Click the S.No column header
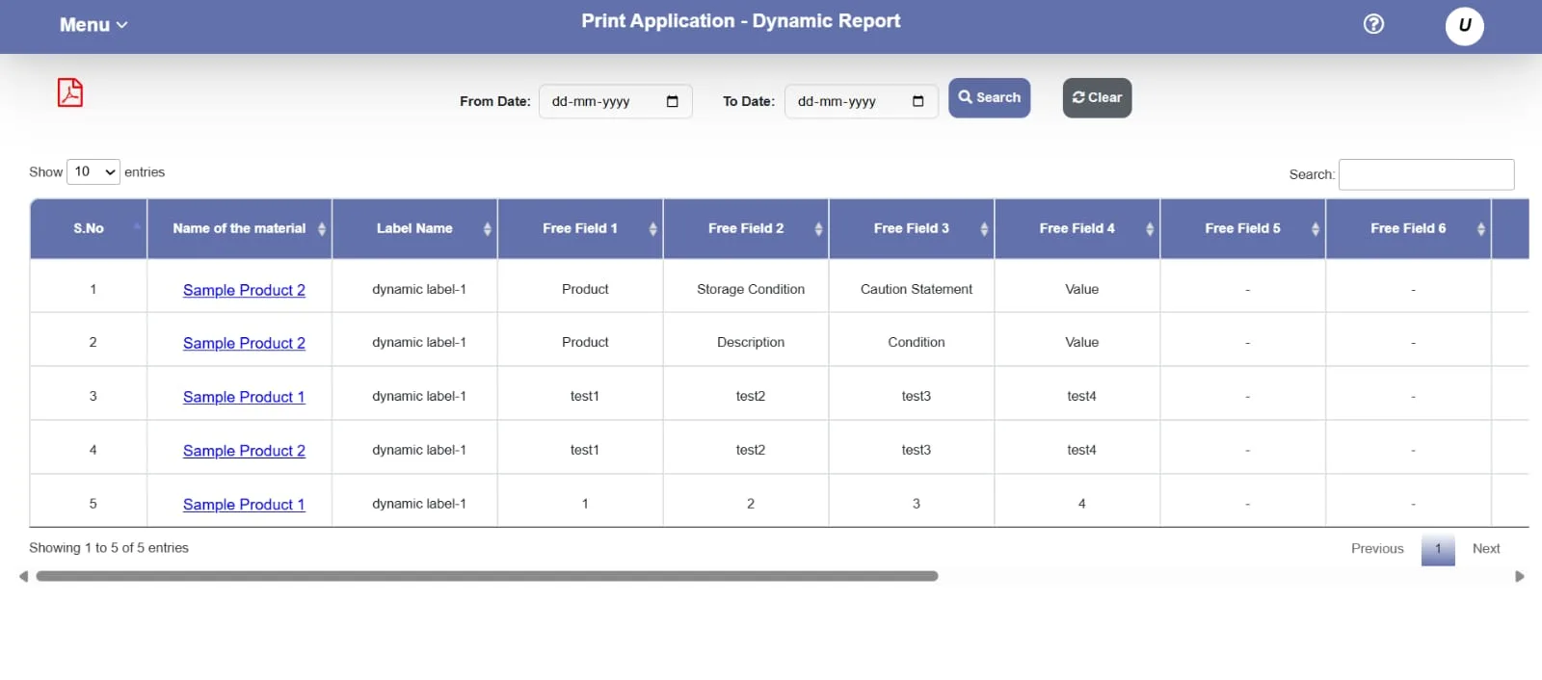This screenshot has width=1542, height=680. click(89, 228)
